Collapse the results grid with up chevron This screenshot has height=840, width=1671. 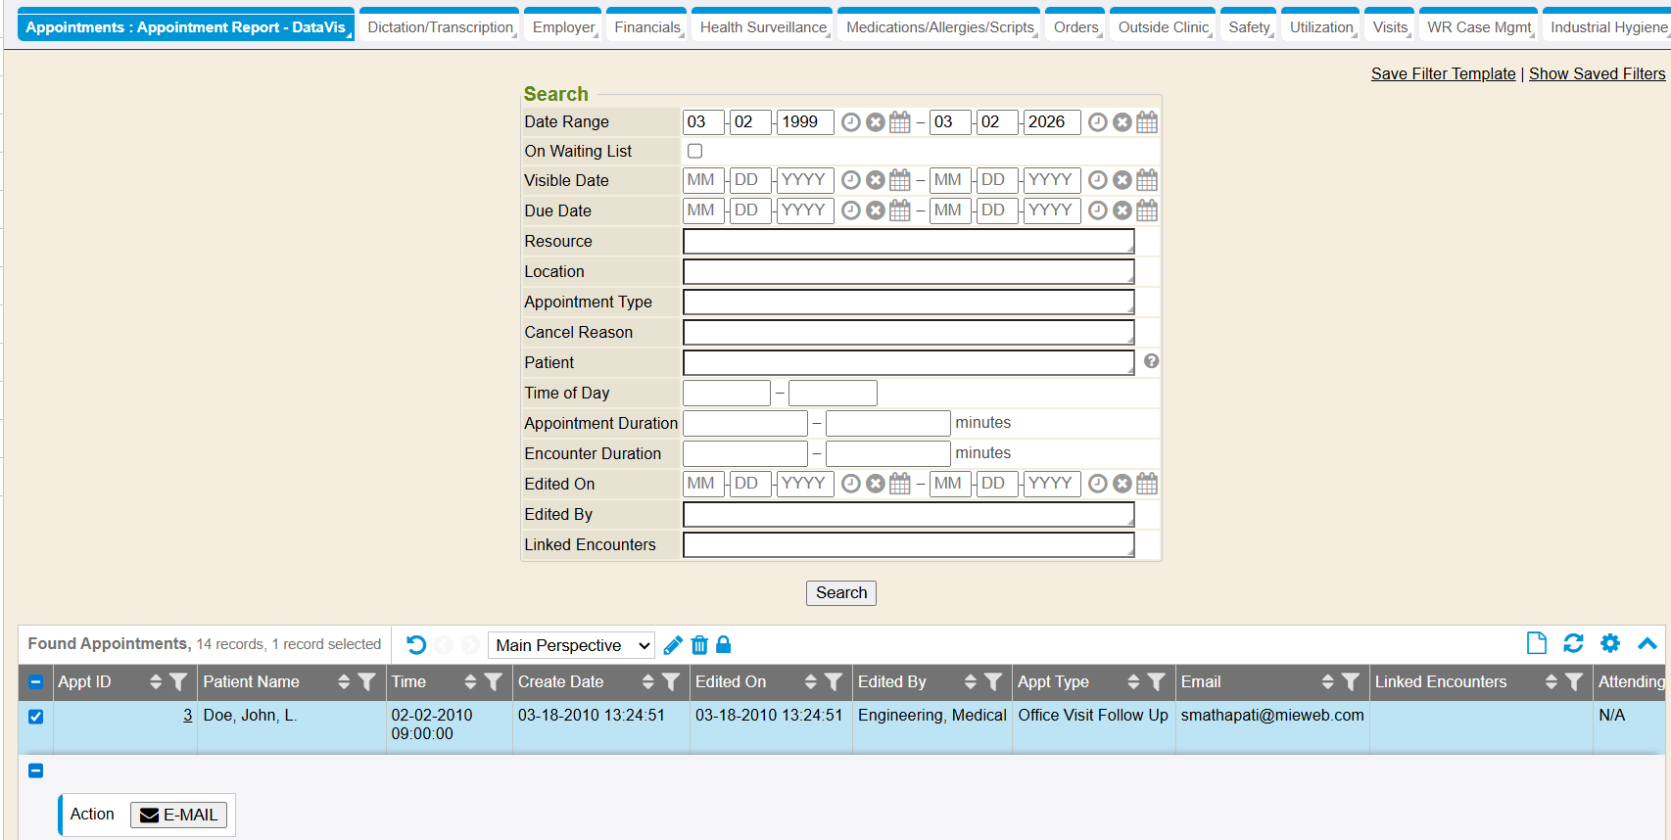click(1647, 643)
